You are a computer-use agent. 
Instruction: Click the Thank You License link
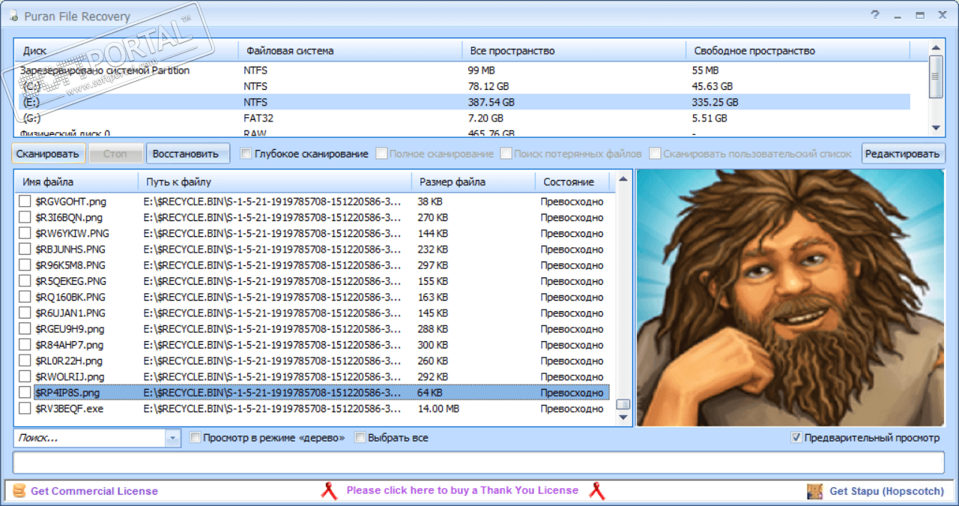click(x=462, y=490)
